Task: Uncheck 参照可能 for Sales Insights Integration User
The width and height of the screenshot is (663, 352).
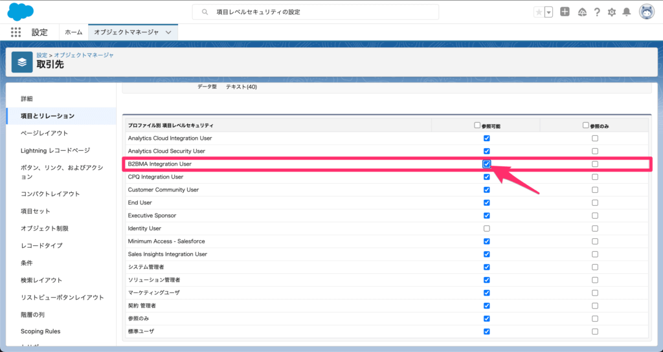Action: click(x=487, y=254)
